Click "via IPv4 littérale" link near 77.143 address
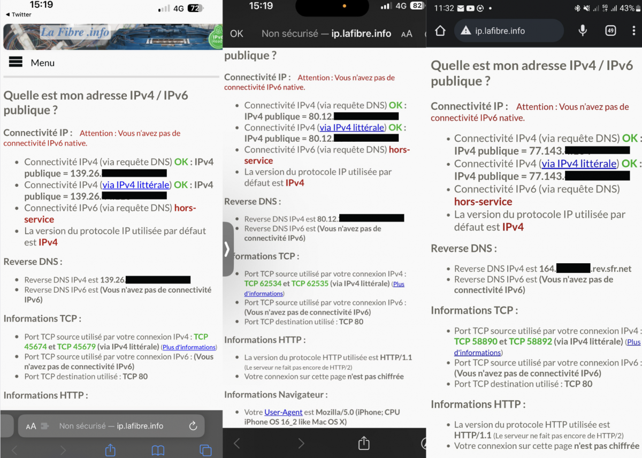The width and height of the screenshot is (642, 458). point(579,164)
